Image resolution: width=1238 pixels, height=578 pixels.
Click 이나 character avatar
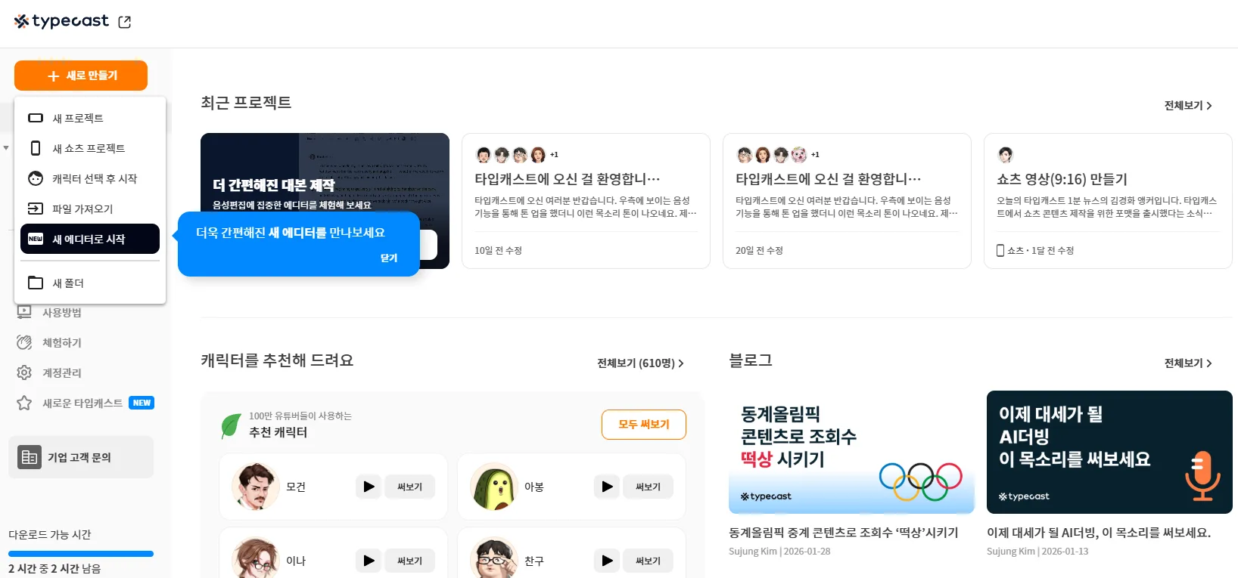click(255, 558)
